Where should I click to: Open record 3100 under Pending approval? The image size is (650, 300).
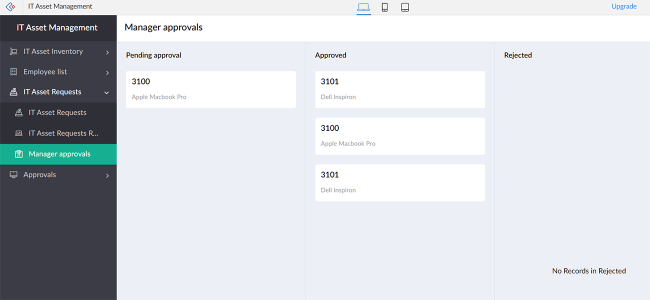point(210,89)
